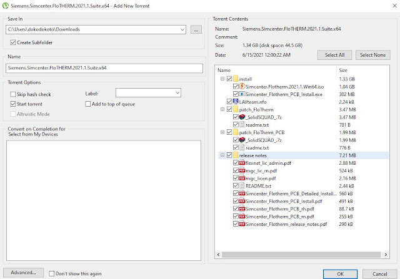The width and height of the screenshot is (400, 279).
Task: Click the exe icon of Simcenter_Flotherm_PCB_Install.exe
Action: point(242,94)
